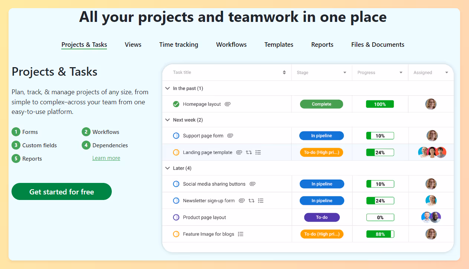Click subtask list icon on Feature Image for blogs
469x269 pixels.
241,234
